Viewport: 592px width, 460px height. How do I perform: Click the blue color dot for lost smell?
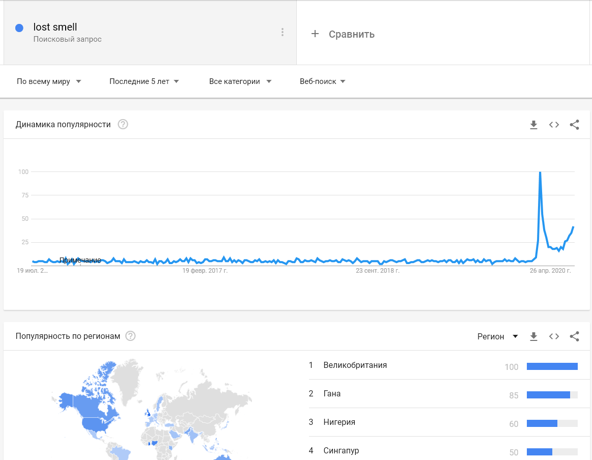click(19, 28)
